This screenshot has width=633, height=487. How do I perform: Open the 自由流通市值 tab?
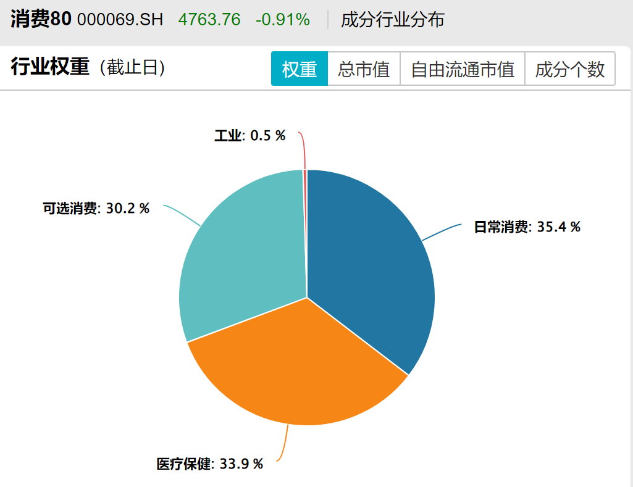tap(463, 69)
